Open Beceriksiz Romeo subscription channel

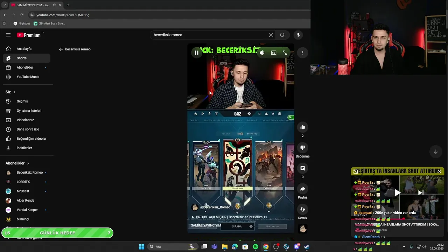pyautogui.click(x=27, y=173)
